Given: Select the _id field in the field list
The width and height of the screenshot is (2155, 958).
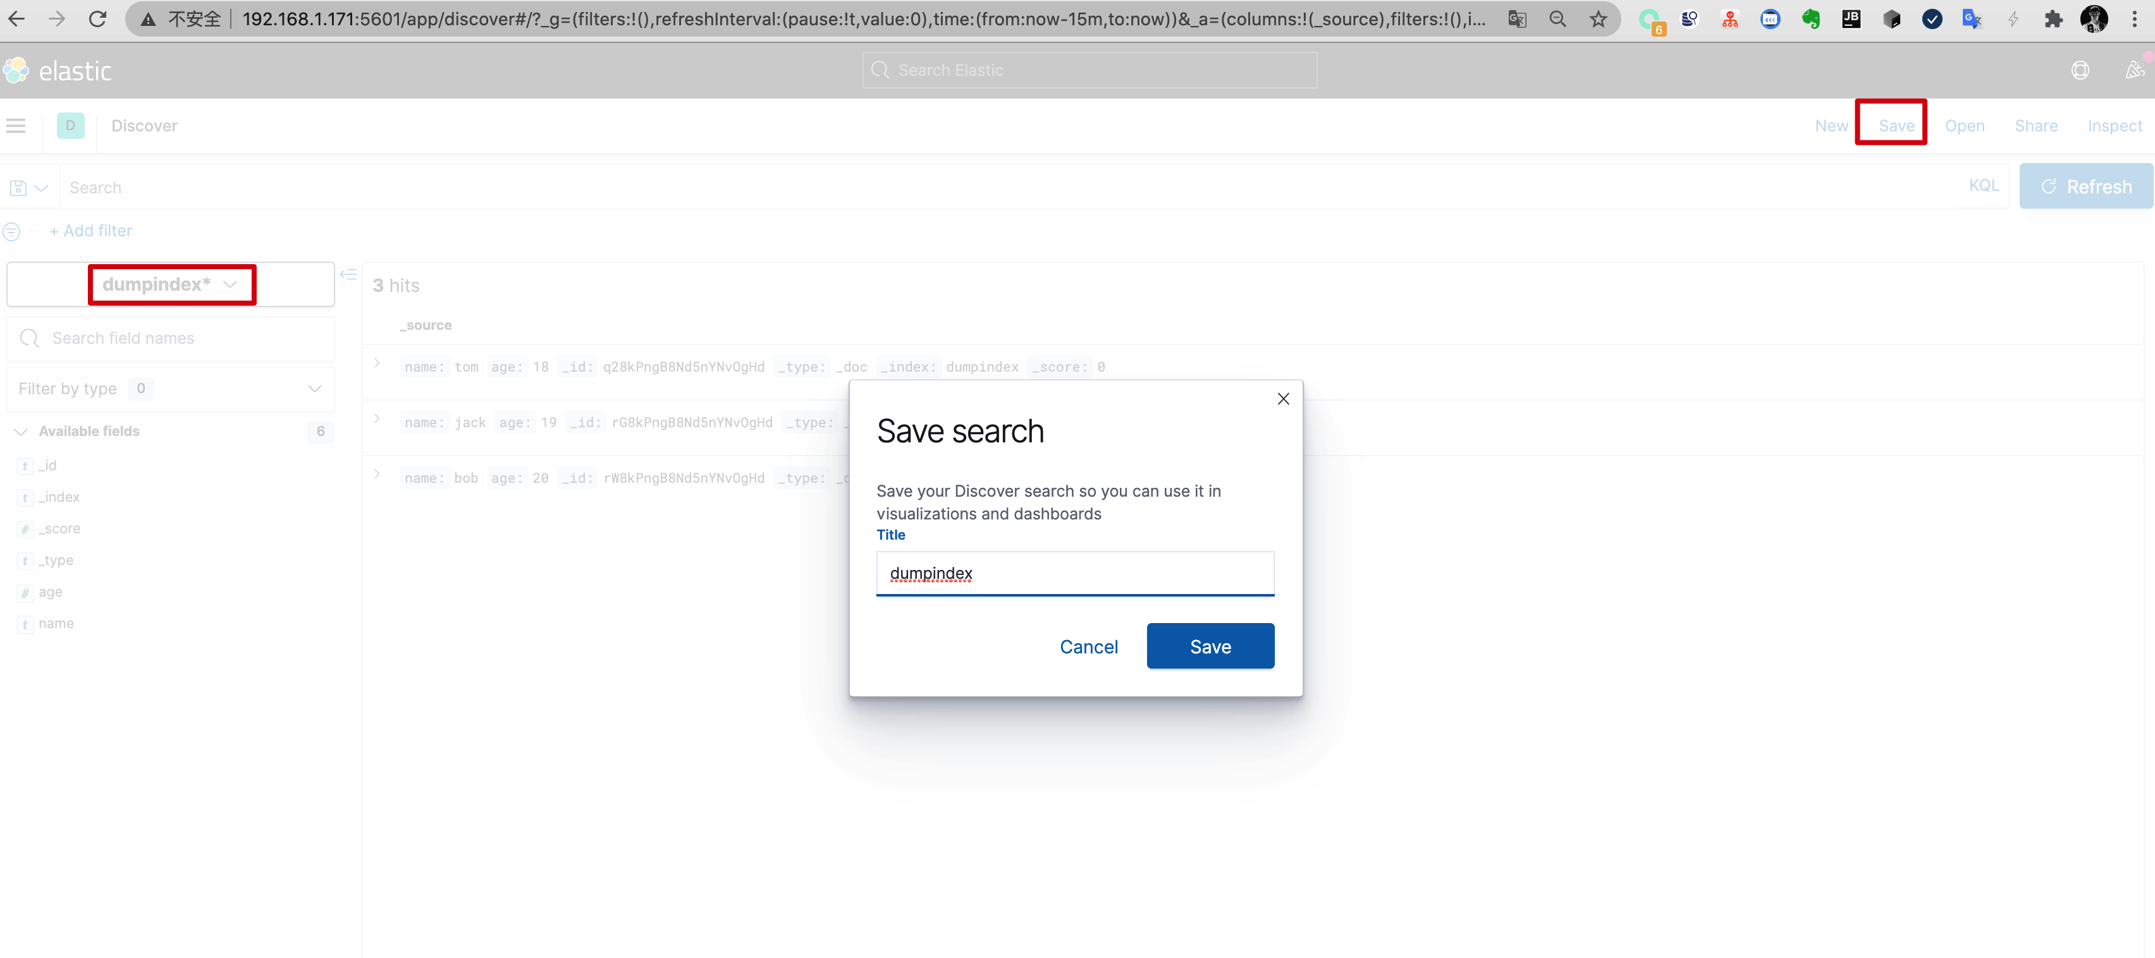Looking at the screenshot, I should tap(47, 466).
